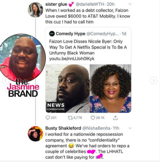Open Nicole Byer photo in quoted tweet

(111, 89)
